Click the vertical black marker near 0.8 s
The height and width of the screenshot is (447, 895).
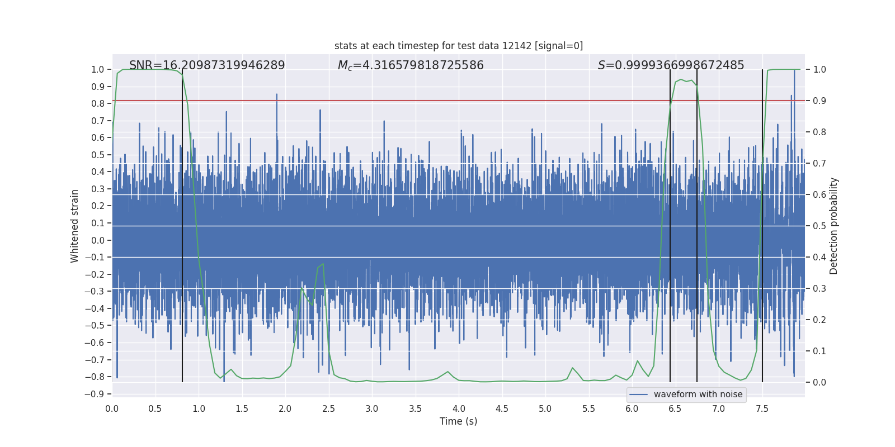pyautogui.click(x=182, y=223)
